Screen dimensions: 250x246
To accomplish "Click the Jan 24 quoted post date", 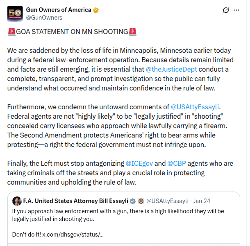I will tap(202, 201).
